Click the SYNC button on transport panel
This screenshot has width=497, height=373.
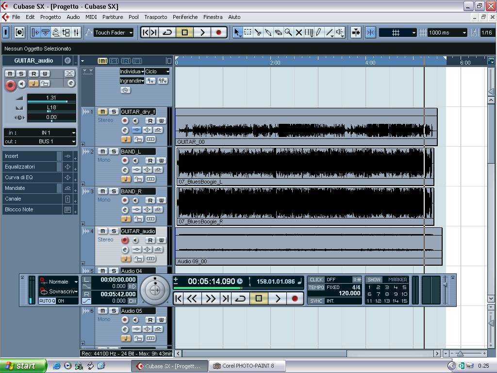[x=316, y=301]
